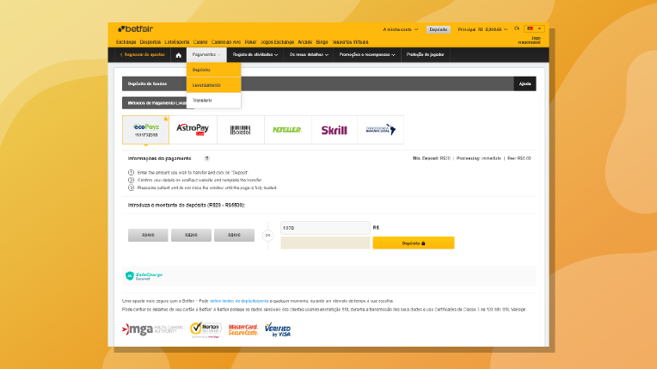Click the Betfair logo
Image resolution: width=657 pixels, height=369 pixels.
pyautogui.click(x=135, y=29)
